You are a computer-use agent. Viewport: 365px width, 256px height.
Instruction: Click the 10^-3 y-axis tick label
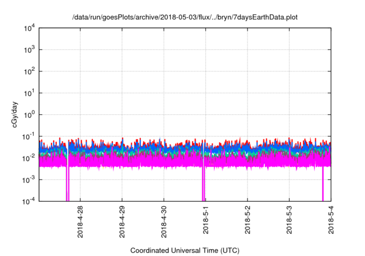click(29, 180)
